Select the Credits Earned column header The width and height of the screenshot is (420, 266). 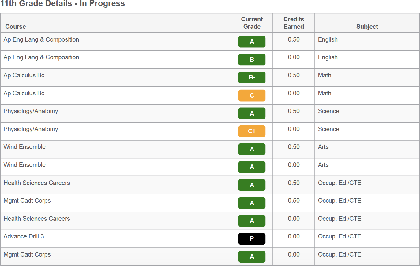(294, 23)
